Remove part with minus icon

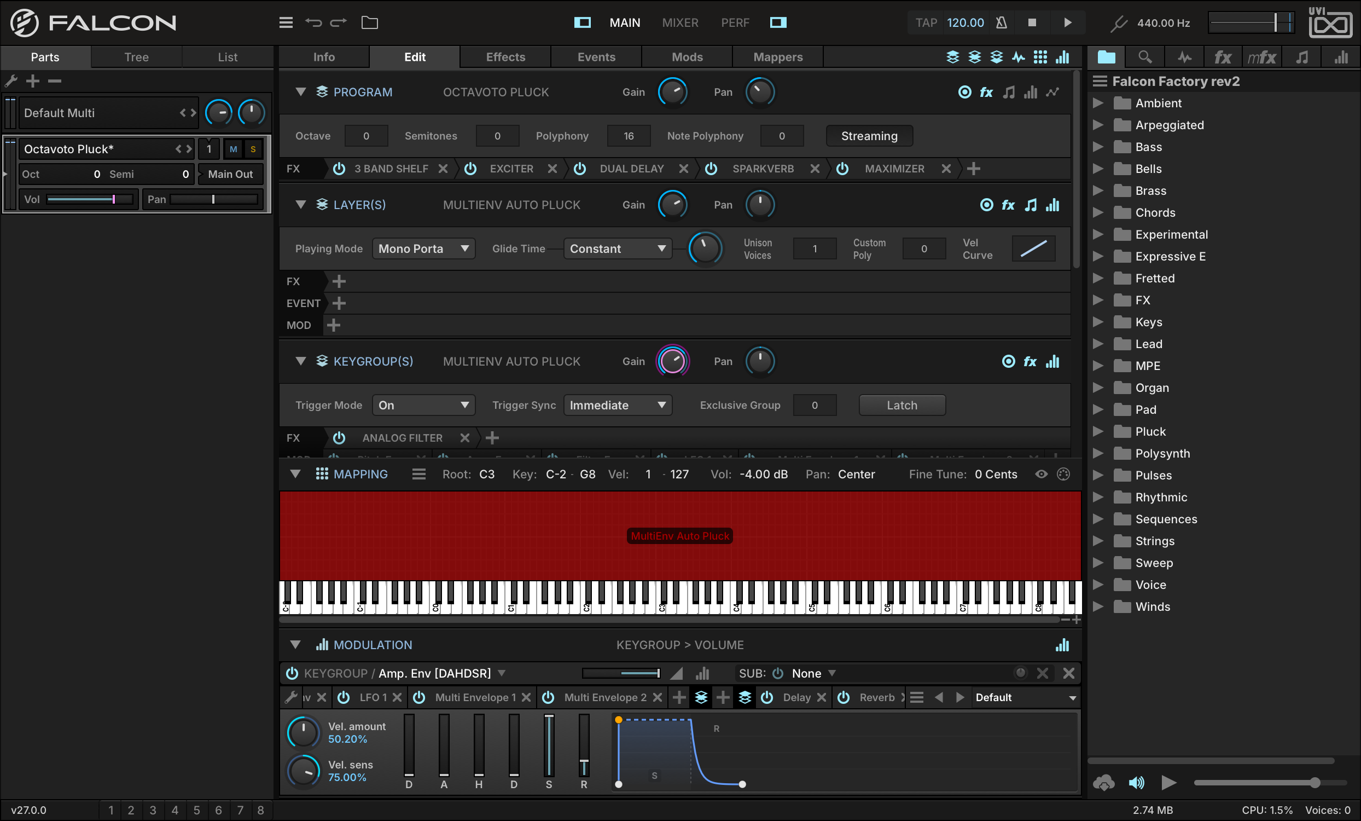[x=54, y=81]
